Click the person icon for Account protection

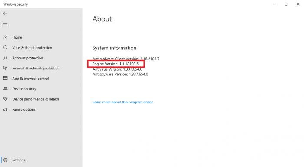coord(5,58)
